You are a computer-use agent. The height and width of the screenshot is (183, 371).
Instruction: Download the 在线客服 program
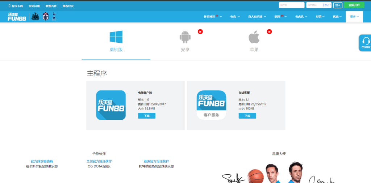point(247,116)
